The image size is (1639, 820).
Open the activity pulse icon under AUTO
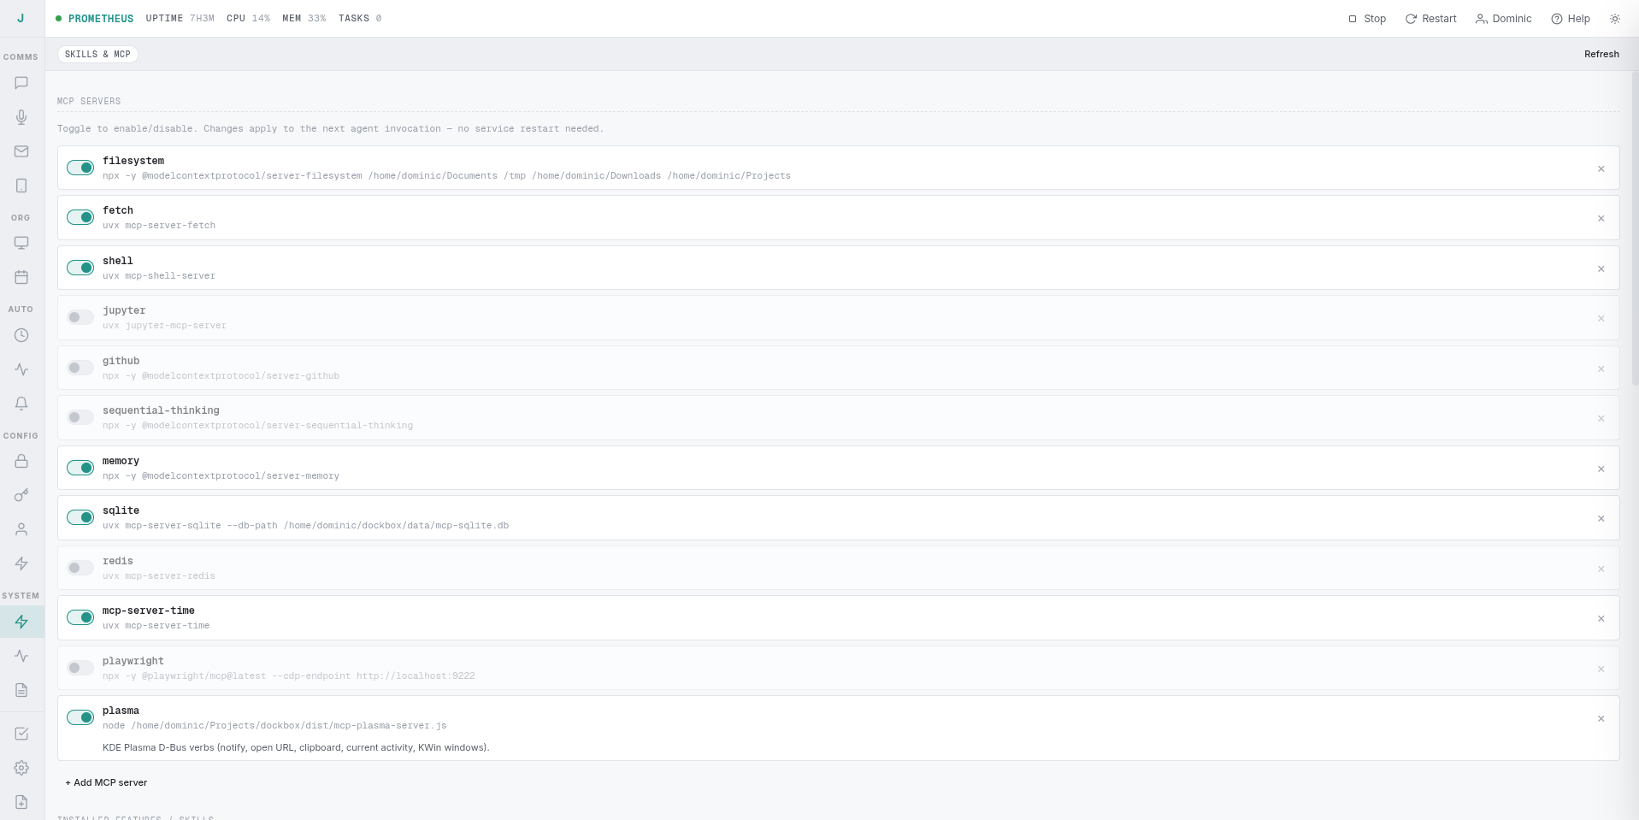click(21, 369)
